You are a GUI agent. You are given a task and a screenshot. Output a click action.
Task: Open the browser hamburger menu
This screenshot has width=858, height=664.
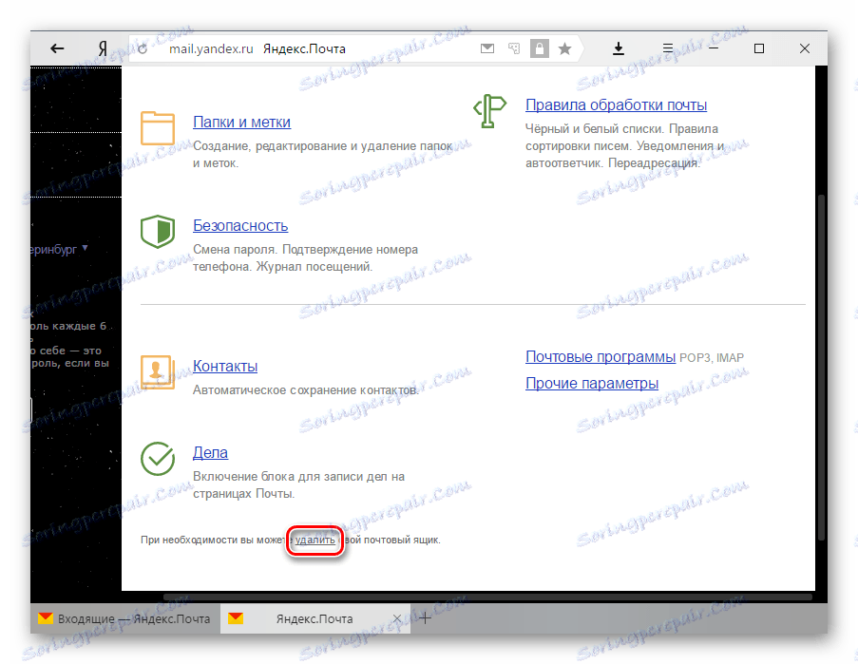coord(668,48)
